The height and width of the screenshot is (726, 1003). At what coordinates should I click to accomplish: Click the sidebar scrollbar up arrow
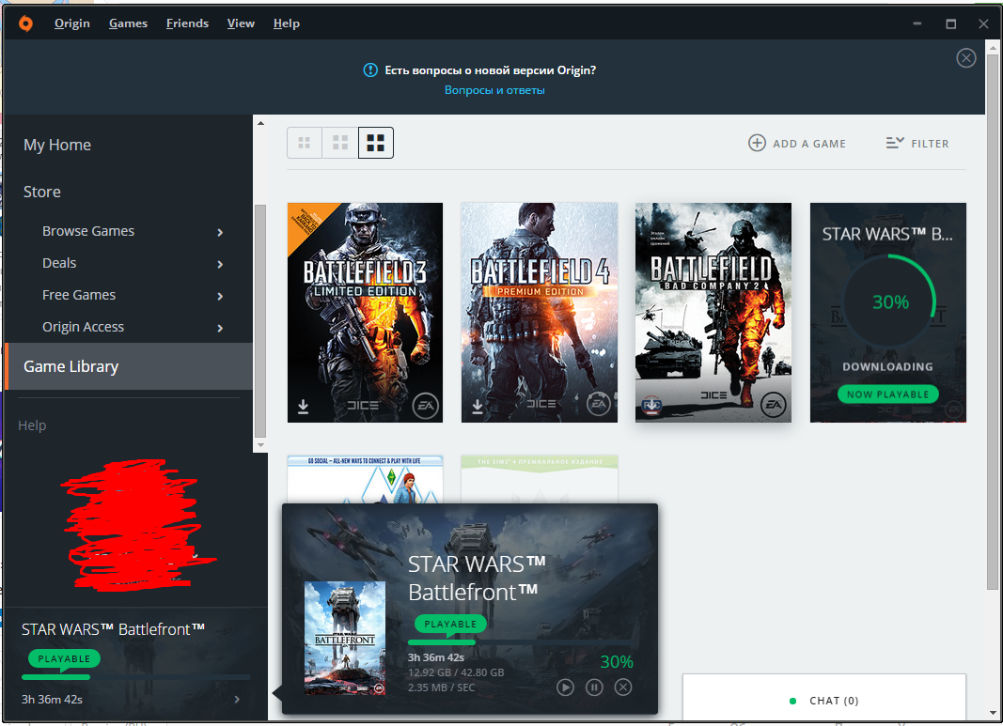coord(260,123)
